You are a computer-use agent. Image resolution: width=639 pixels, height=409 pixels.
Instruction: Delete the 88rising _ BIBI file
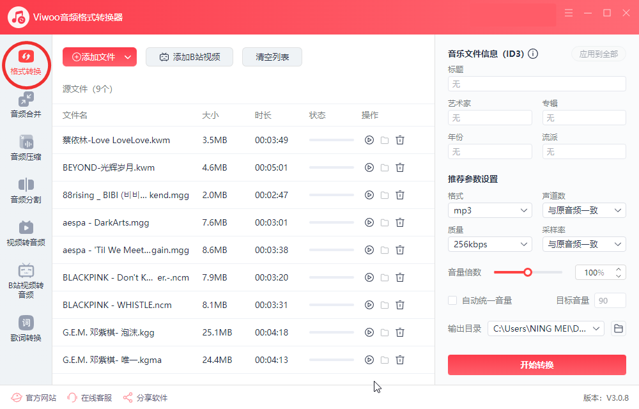(400, 195)
